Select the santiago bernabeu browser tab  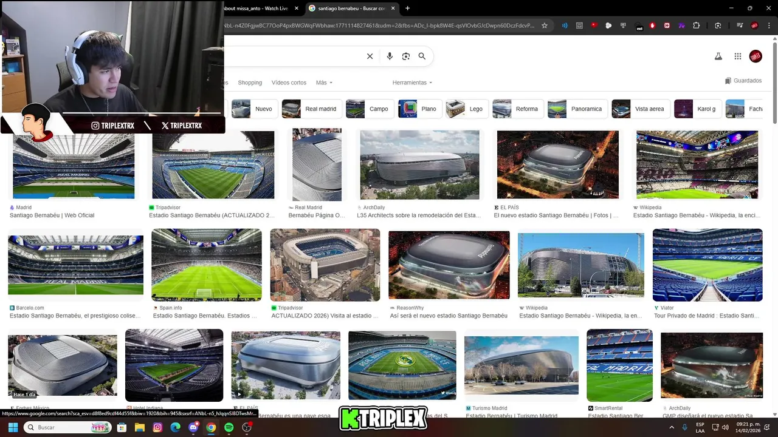[x=351, y=8]
